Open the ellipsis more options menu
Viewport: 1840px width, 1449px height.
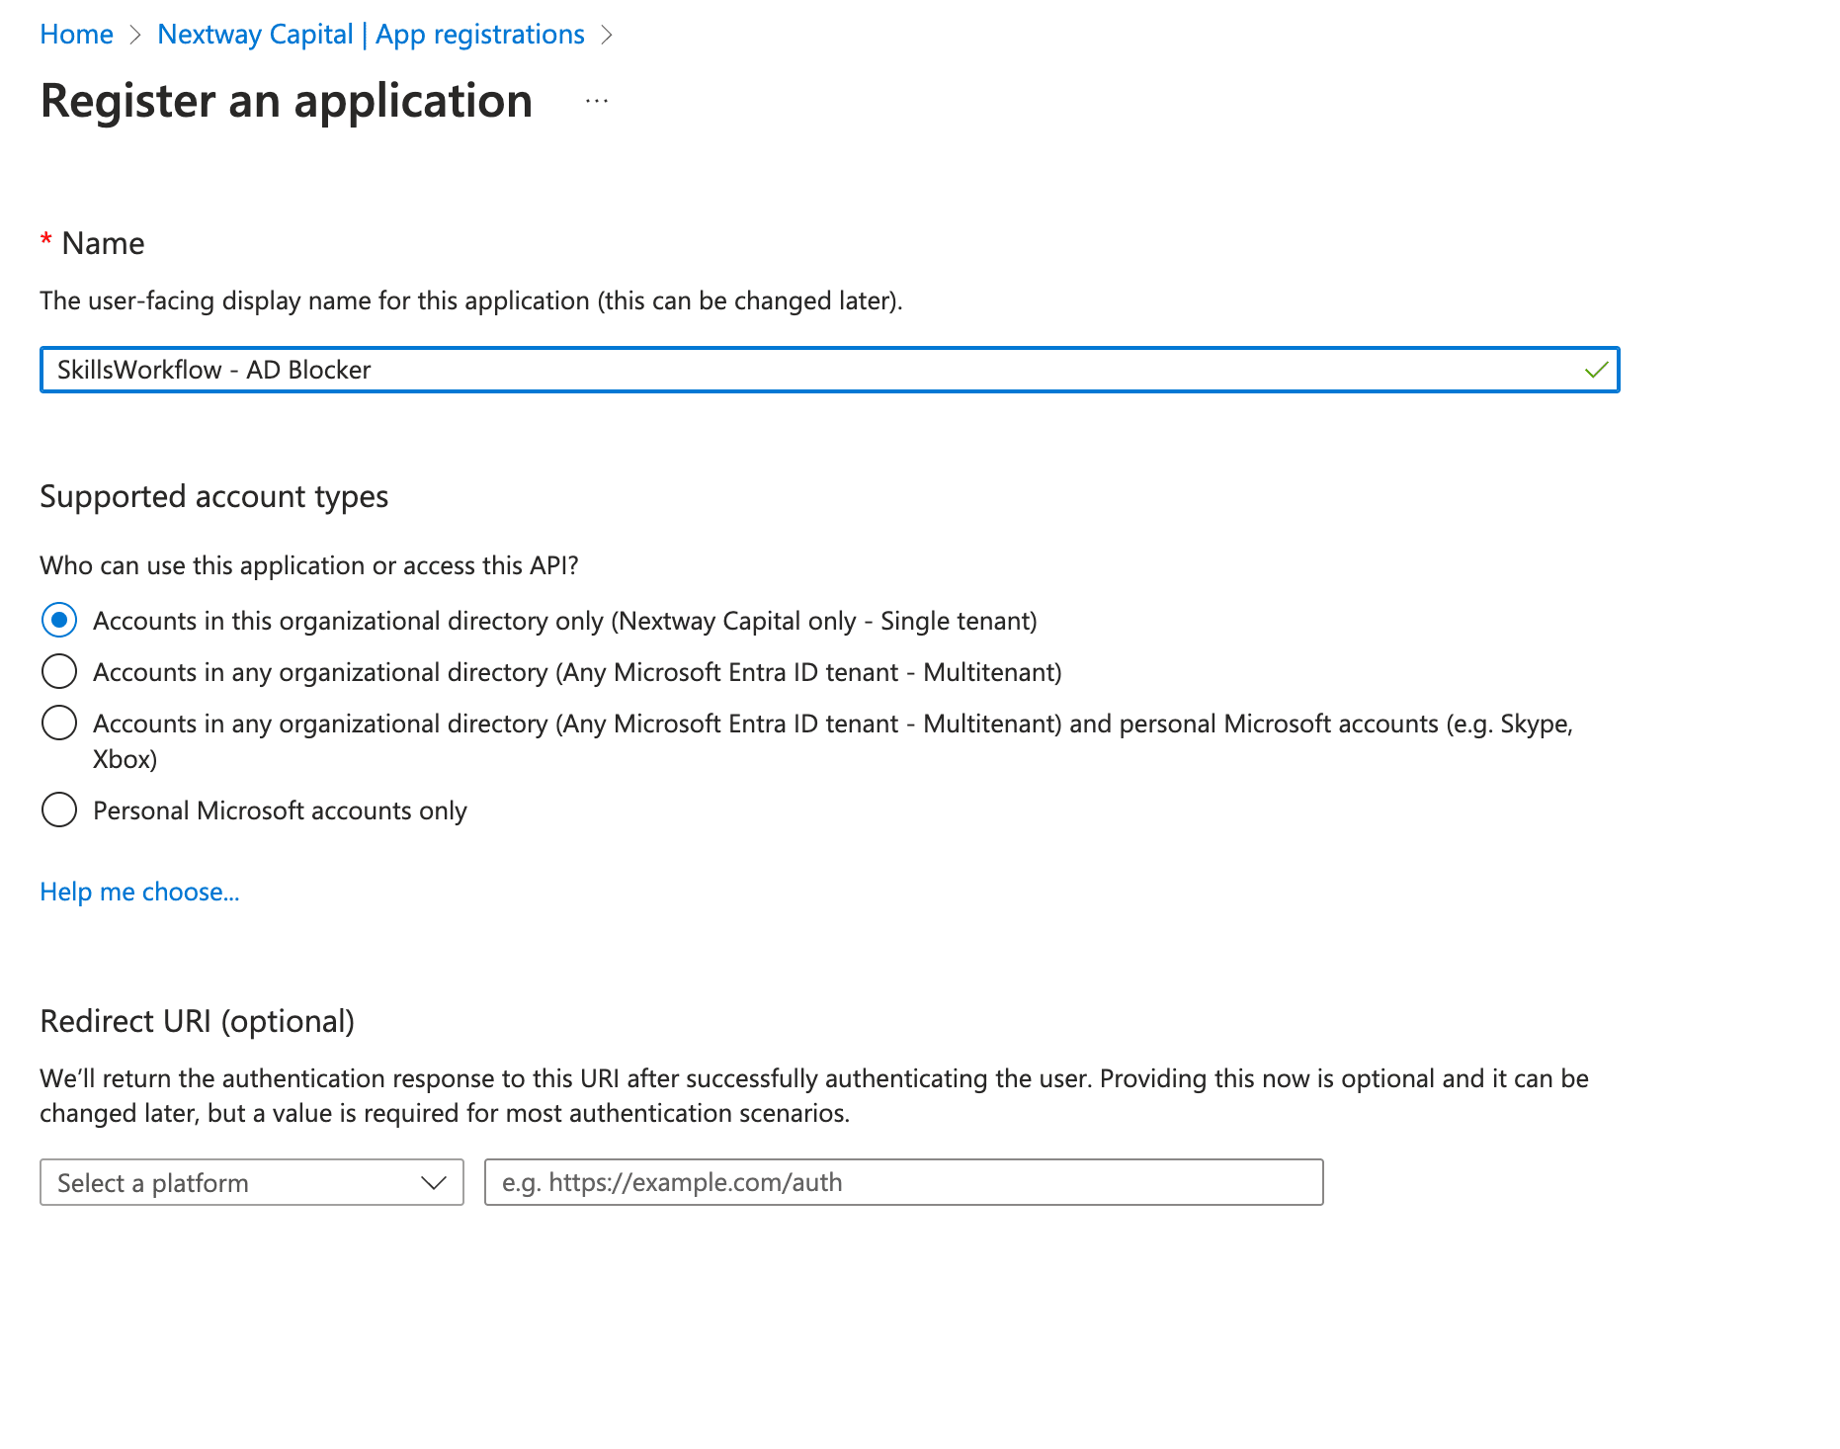point(597,101)
